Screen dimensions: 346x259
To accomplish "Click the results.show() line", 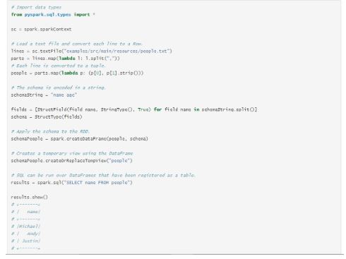I will pos(30,197).
